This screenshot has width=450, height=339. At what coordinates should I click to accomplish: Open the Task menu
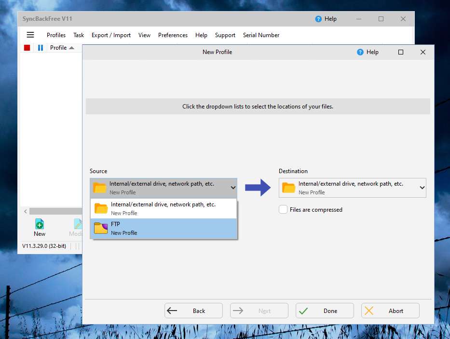click(78, 35)
